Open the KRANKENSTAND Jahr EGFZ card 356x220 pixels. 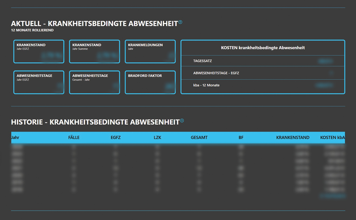point(39,51)
